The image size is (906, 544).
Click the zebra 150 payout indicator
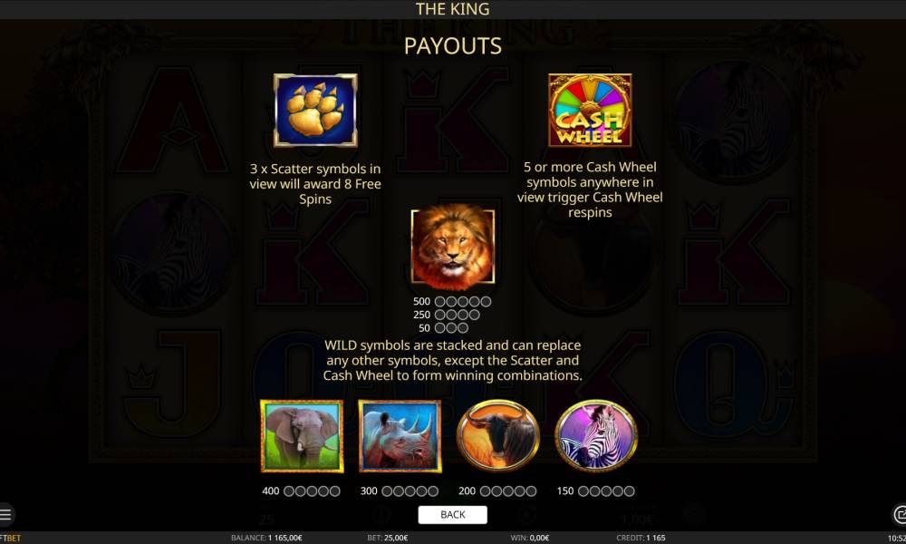596,491
